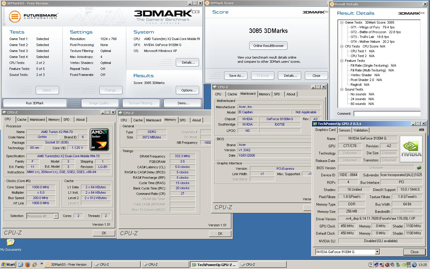Screen dimensions: 430x269
Task: Select GT1 - Wings of Fury result row
Action: (372, 27)
